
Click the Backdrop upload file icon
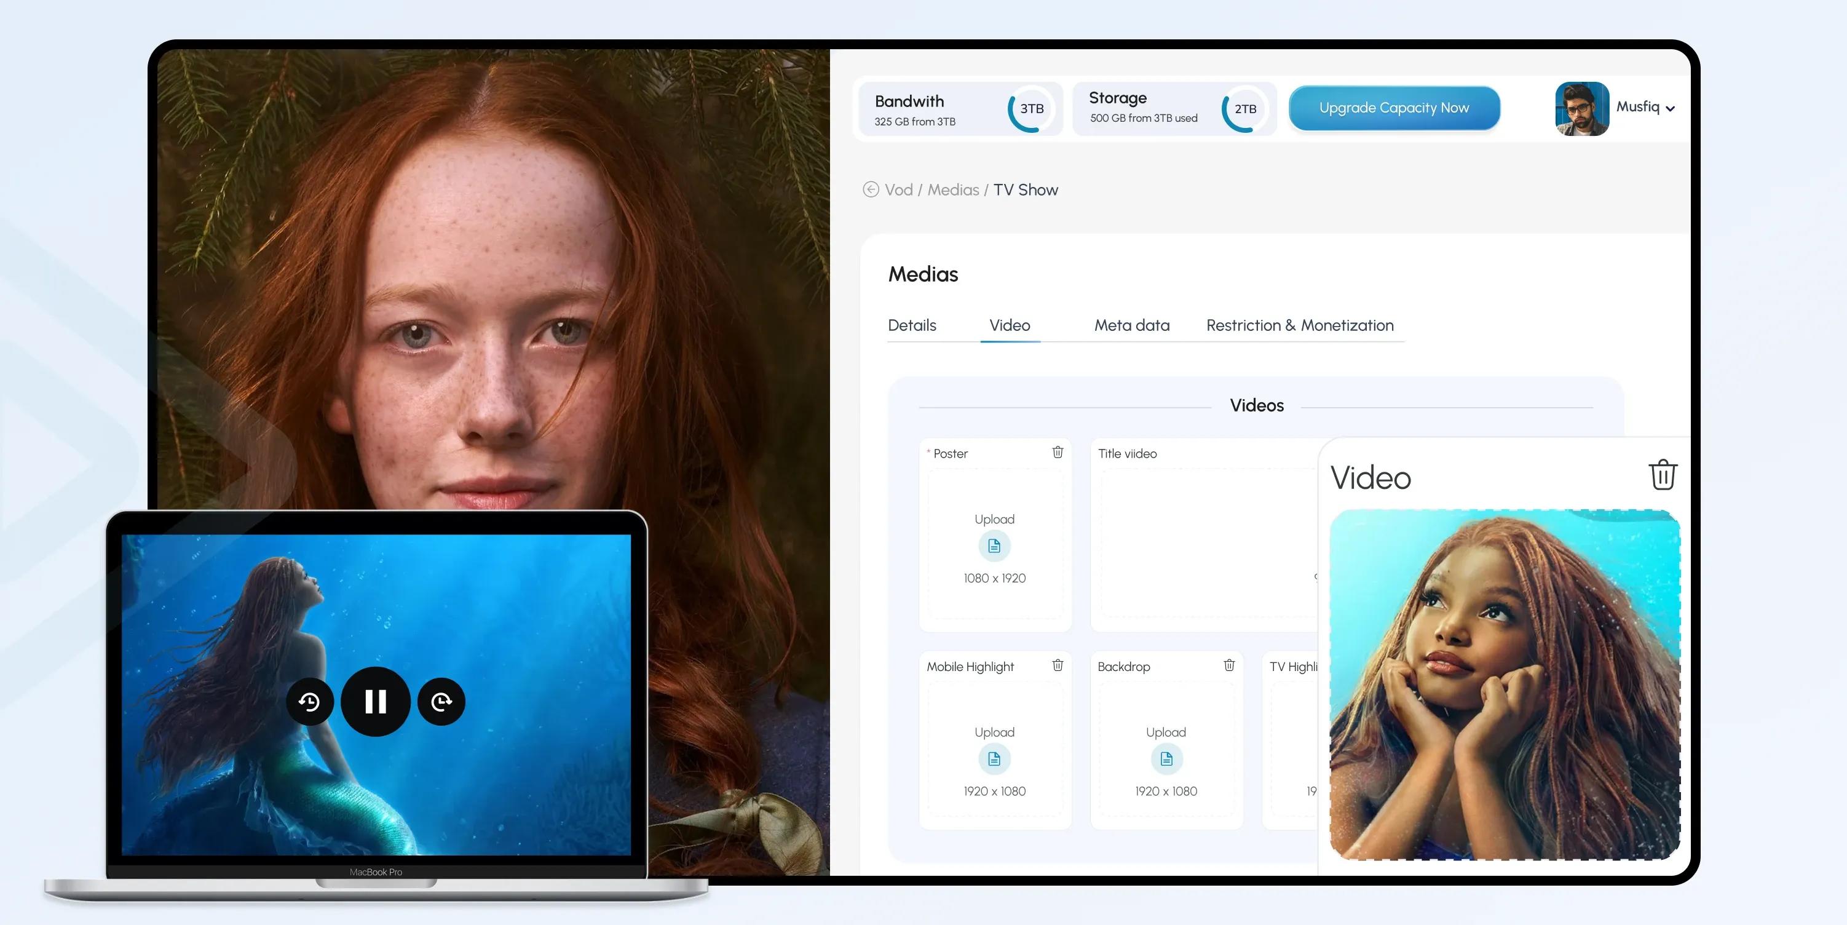pyautogui.click(x=1166, y=759)
